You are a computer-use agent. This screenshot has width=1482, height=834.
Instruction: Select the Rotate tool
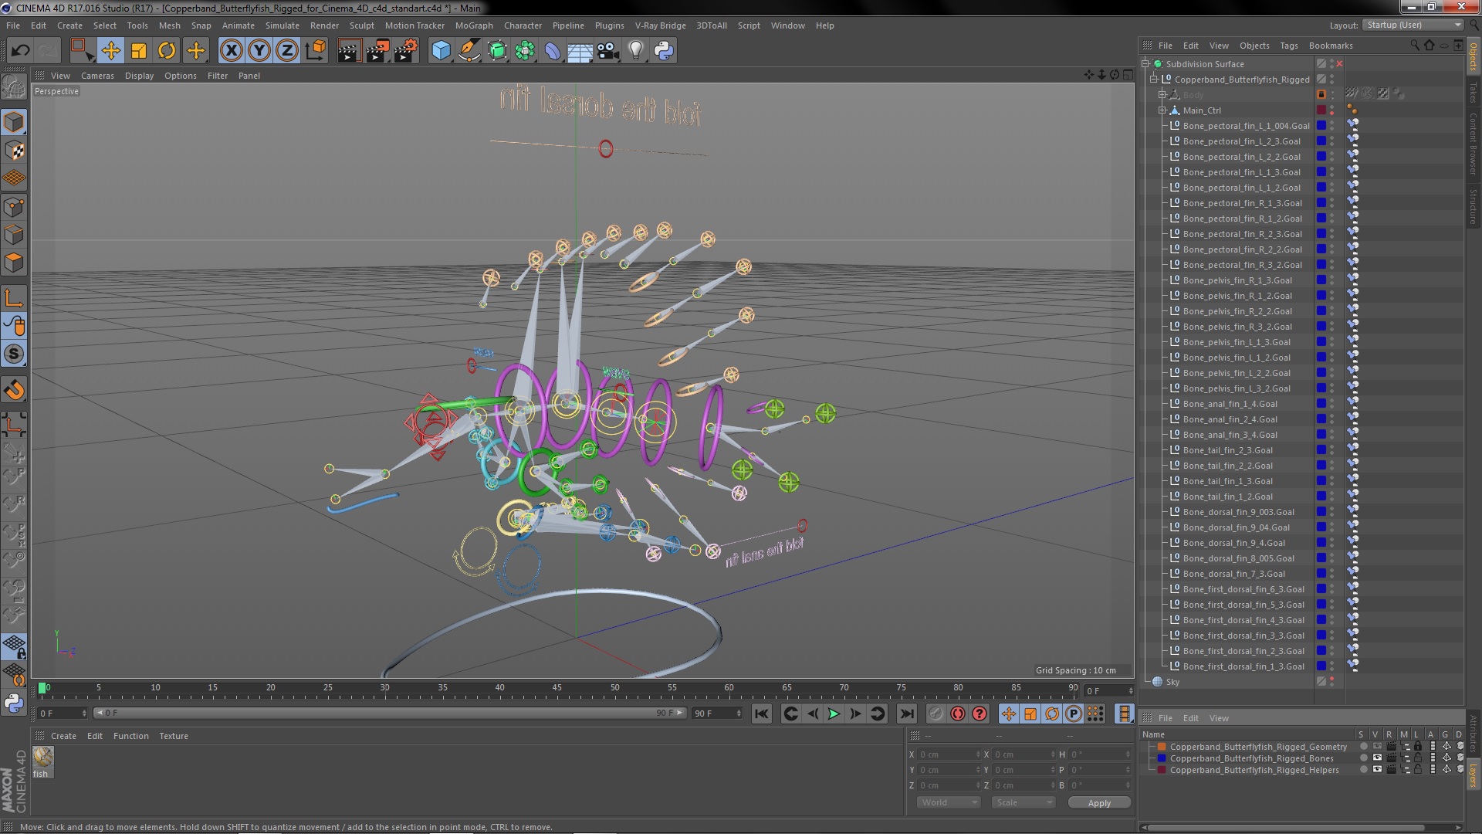[167, 51]
